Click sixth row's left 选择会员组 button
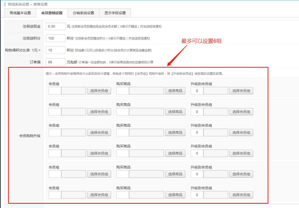 pyautogui.click(x=99, y=195)
